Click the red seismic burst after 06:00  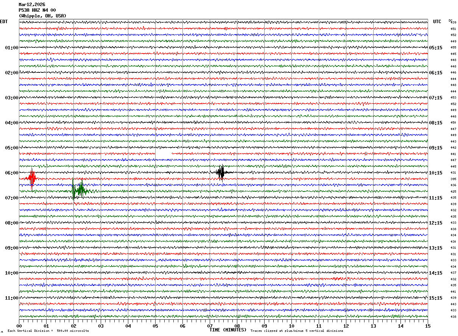tap(32, 178)
